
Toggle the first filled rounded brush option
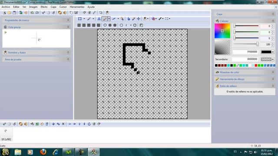click(x=110, y=25)
